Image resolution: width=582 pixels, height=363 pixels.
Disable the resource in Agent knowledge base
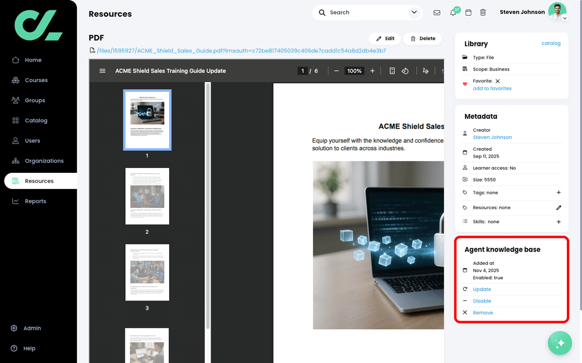[481, 300]
